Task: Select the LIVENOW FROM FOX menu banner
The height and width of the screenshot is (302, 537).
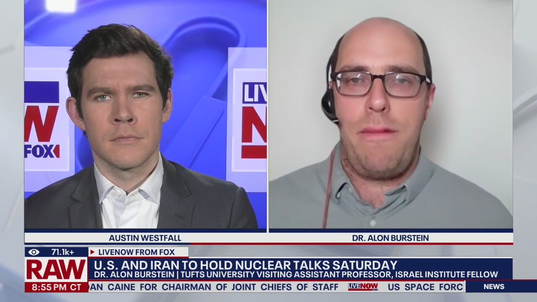Action: click(x=134, y=252)
